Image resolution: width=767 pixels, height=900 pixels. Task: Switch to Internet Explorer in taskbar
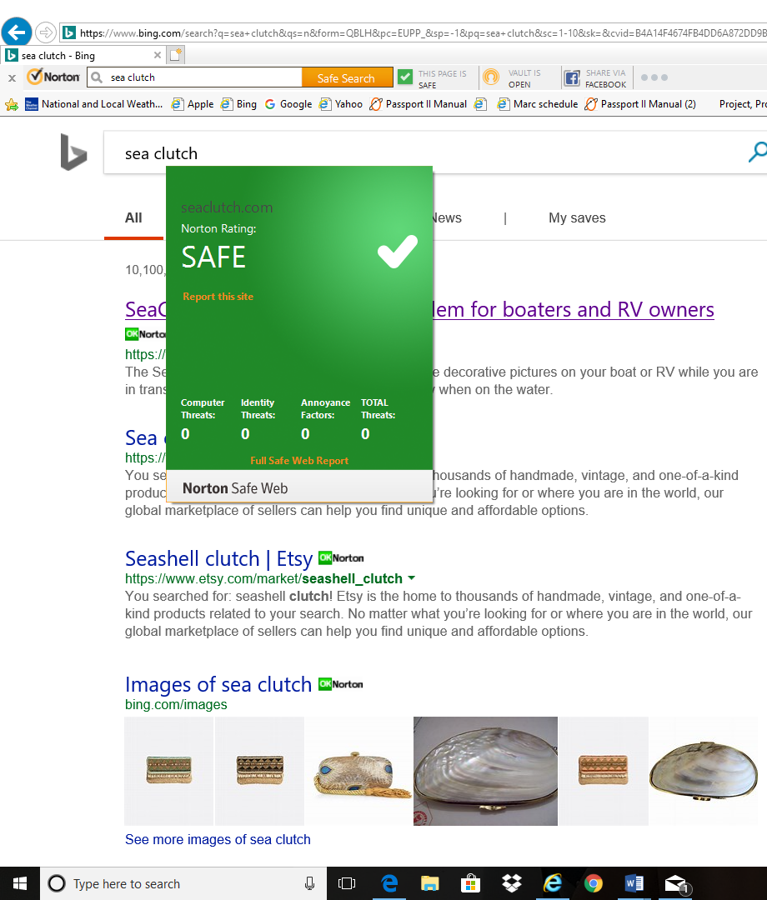pos(552,883)
